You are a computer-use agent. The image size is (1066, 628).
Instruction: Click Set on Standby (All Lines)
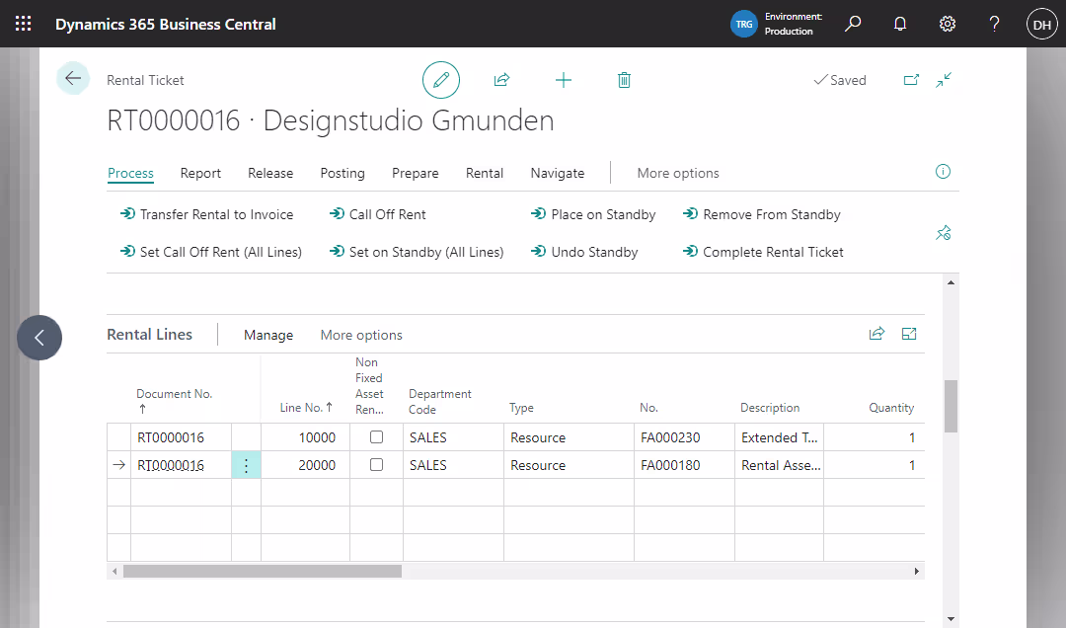point(417,252)
